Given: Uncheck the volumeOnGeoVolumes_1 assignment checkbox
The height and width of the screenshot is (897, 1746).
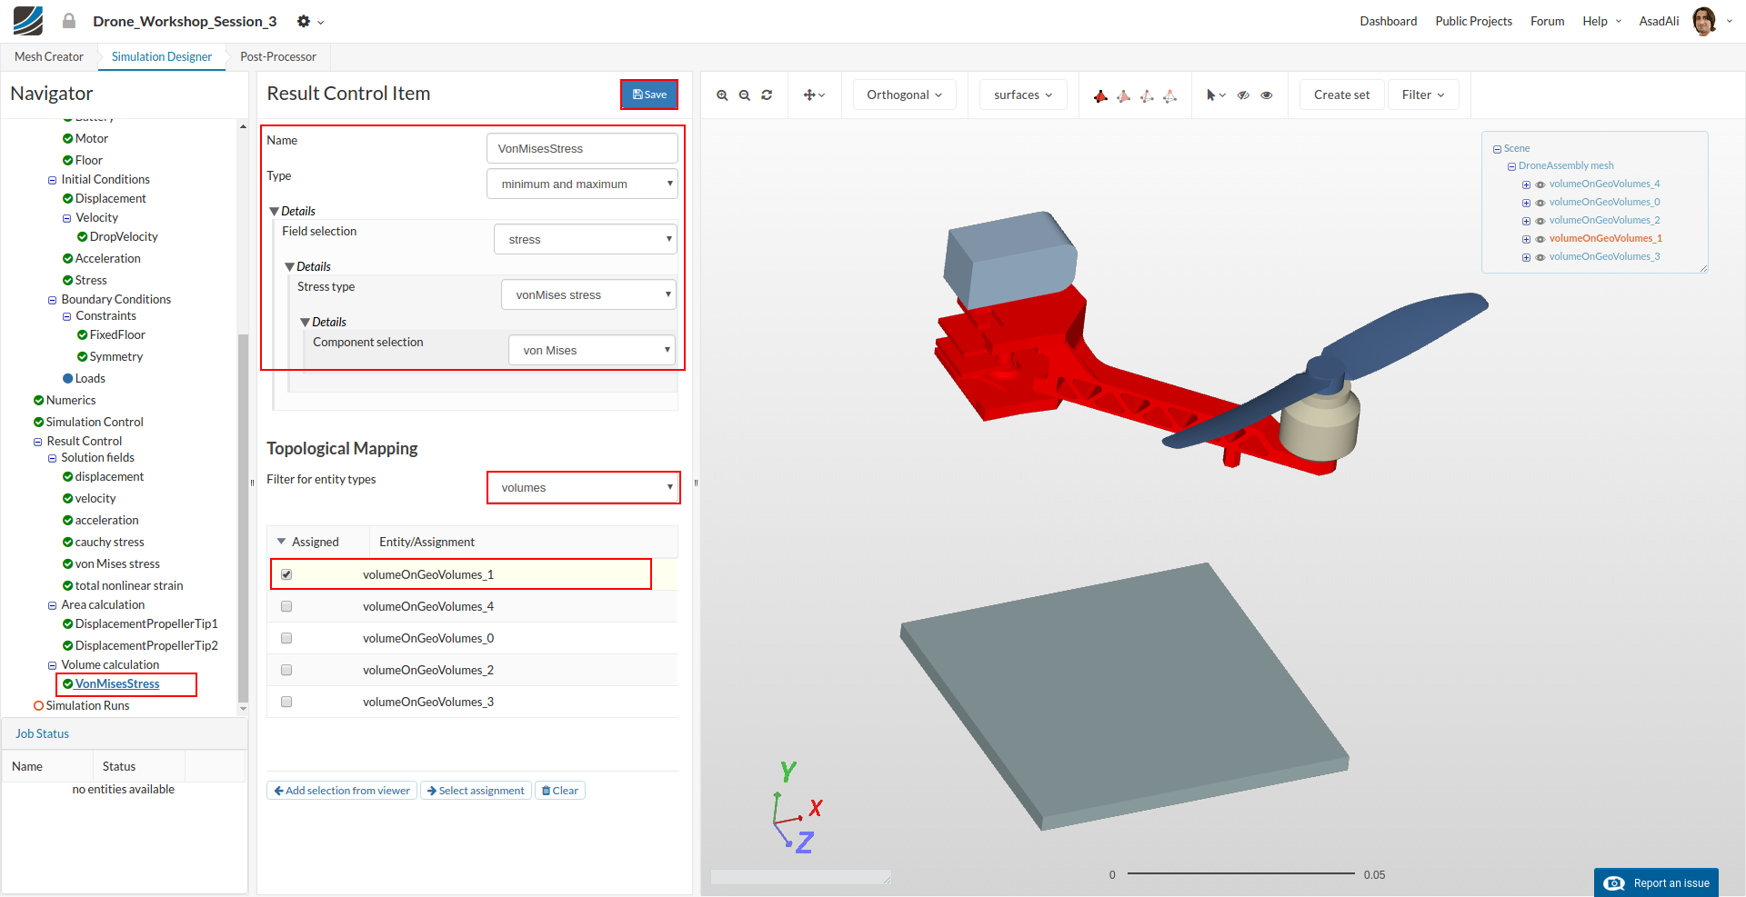Looking at the screenshot, I should [x=286, y=574].
